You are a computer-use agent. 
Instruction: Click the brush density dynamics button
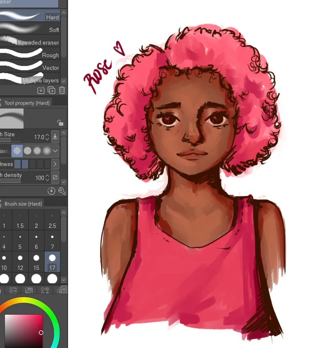55,177
